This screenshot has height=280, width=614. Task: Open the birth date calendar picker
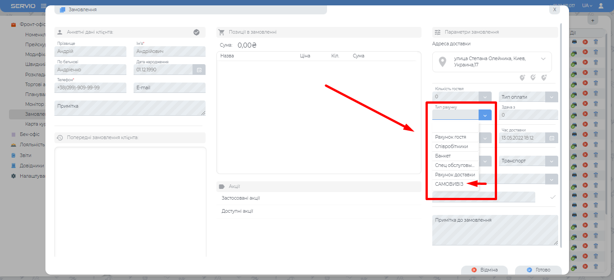pyautogui.click(x=199, y=70)
